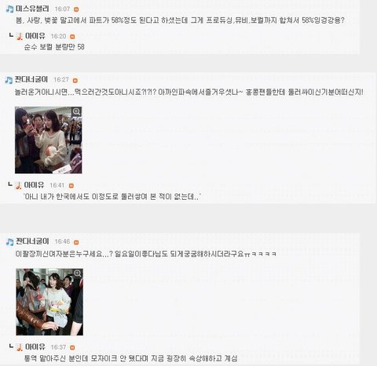Image resolution: width=377 pixels, height=366 pixels.
Task: Open 잔다너굴이 profile on the 16:27 comment
Action: pyautogui.click(x=31, y=79)
